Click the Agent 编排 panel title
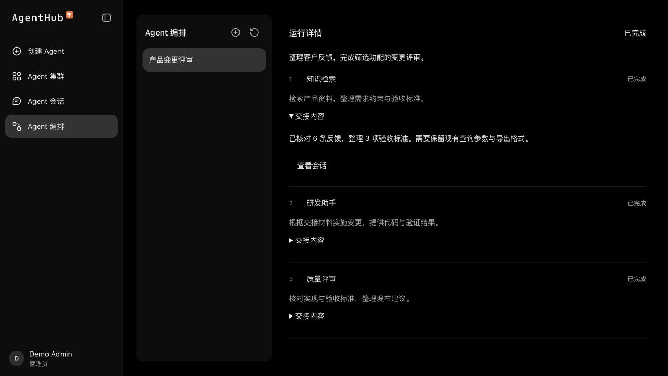 coord(166,33)
